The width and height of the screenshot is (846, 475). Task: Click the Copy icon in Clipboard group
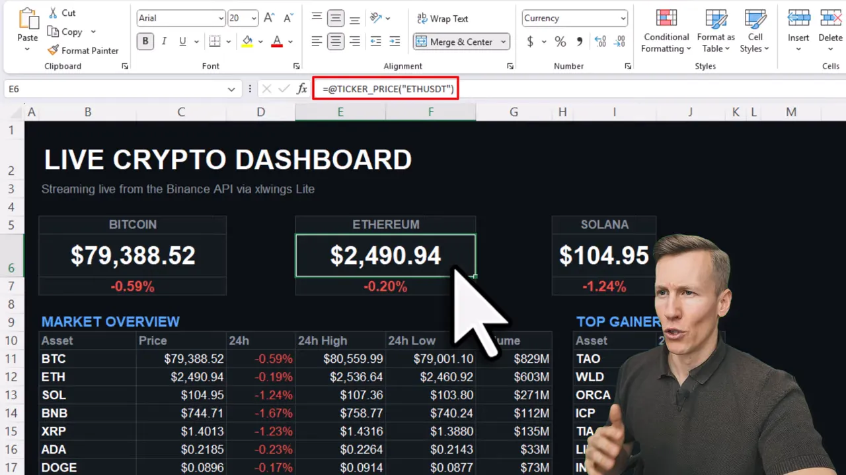[53, 32]
